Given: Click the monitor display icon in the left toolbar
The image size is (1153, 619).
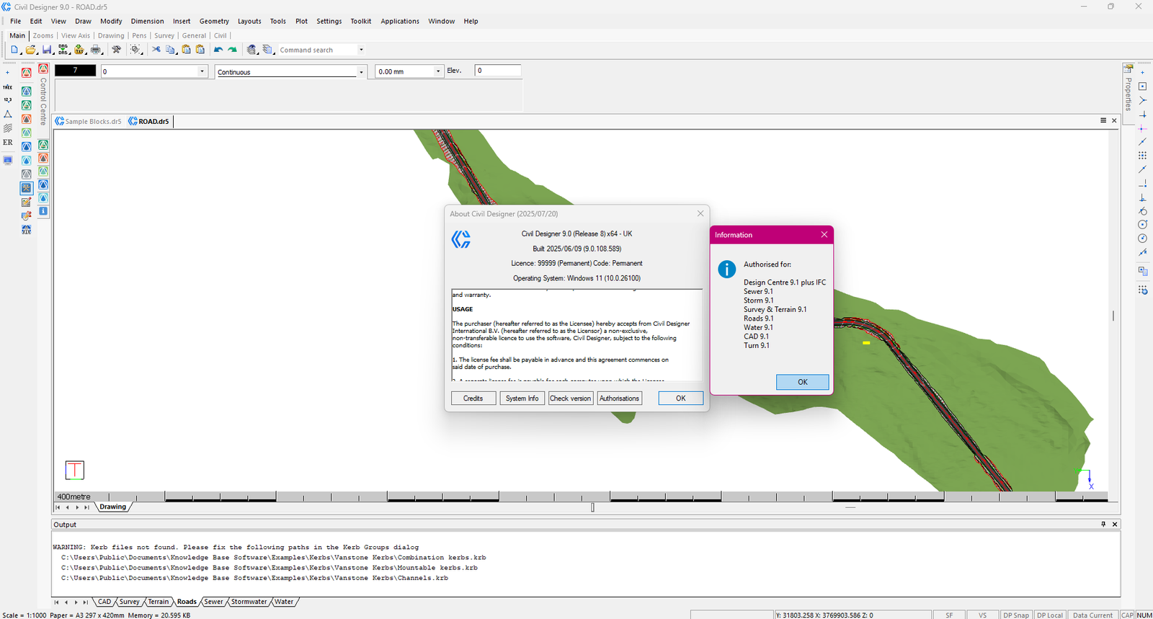Looking at the screenshot, I should coord(8,160).
